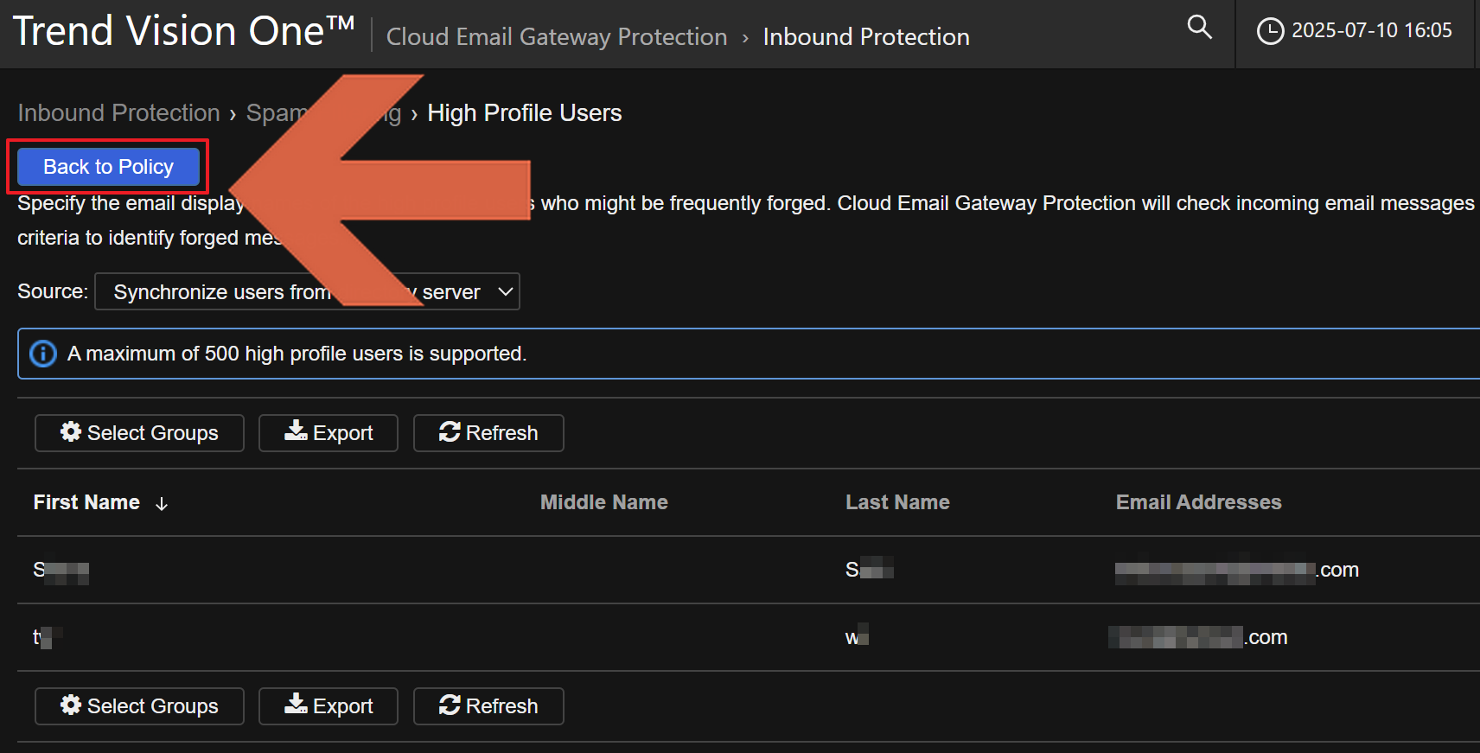1480x753 pixels.
Task: Click the First Name sort arrow
Action: (162, 504)
